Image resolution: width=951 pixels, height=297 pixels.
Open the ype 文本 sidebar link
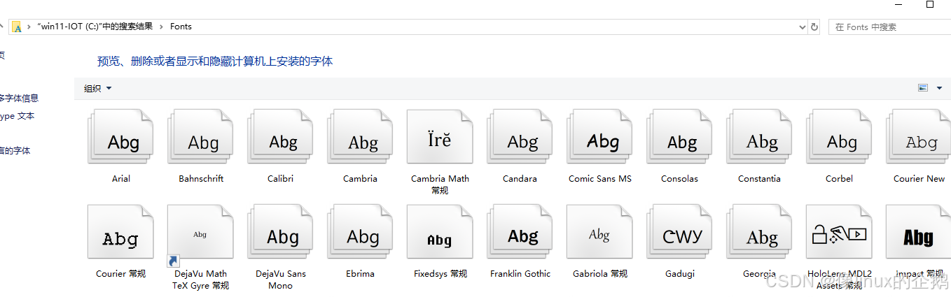pyautogui.click(x=17, y=116)
